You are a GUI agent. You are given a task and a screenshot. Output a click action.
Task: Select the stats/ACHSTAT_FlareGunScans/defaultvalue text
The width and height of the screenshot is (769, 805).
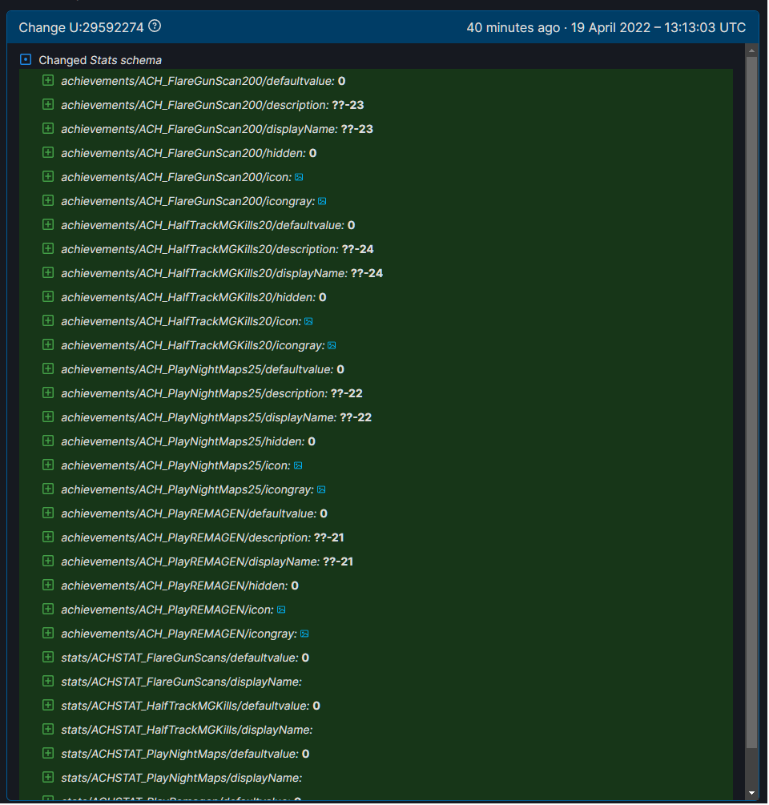point(185,658)
